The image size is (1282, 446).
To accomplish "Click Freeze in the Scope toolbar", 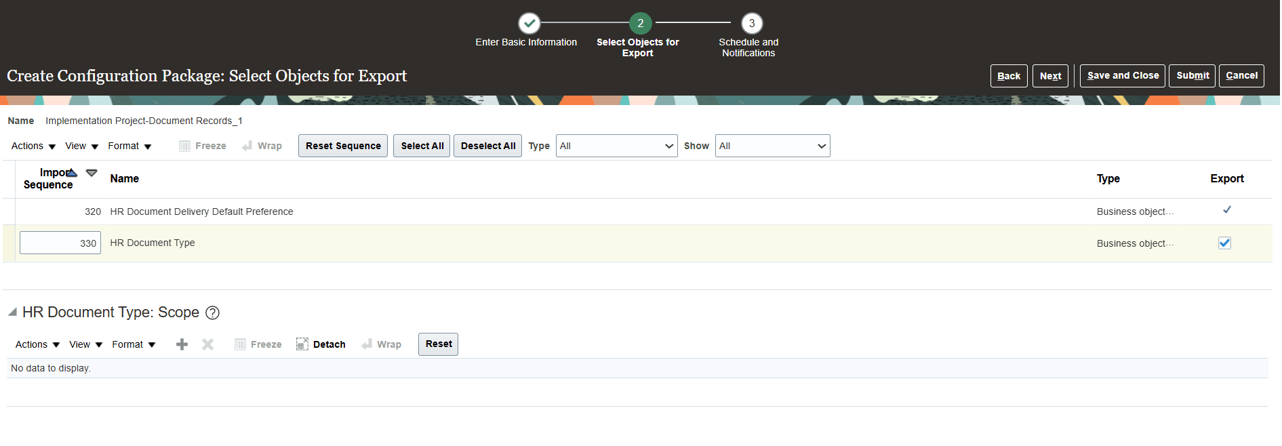I will click(x=258, y=344).
